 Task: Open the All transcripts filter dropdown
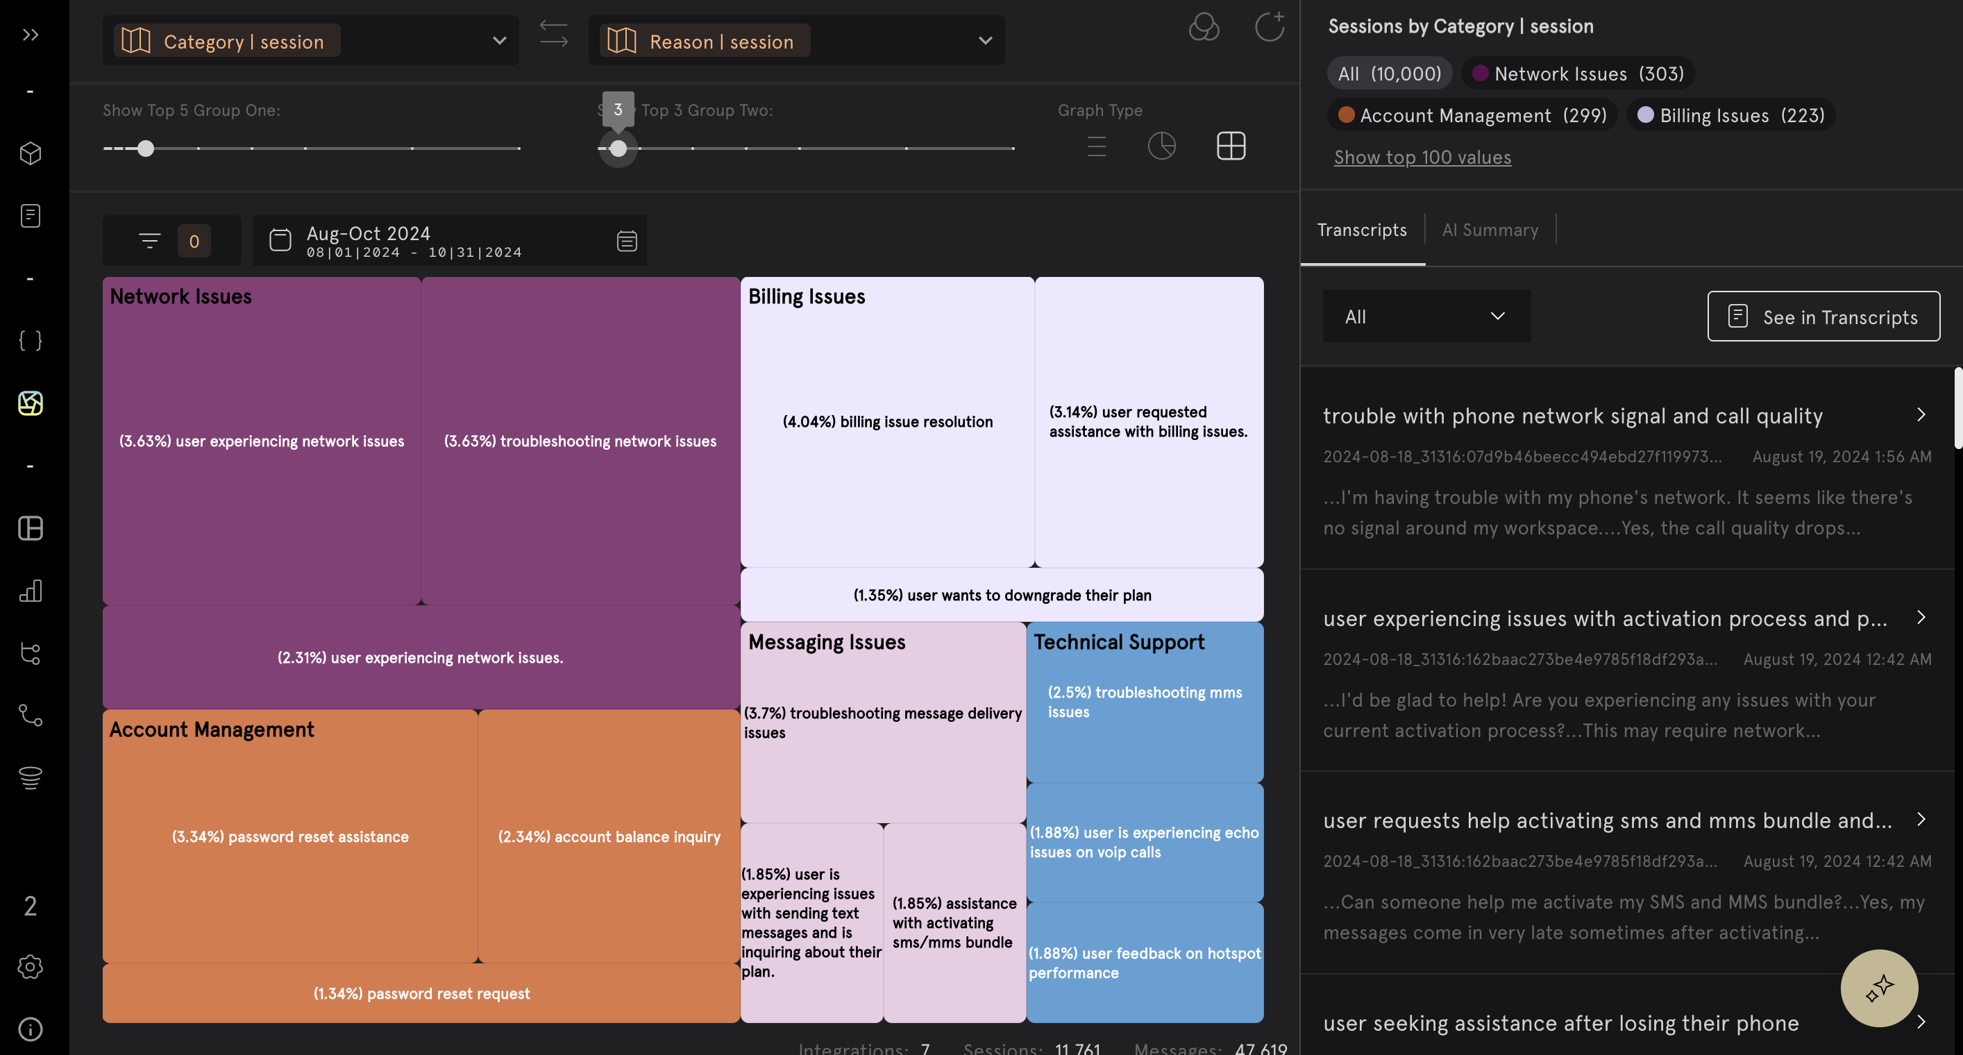click(x=1426, y=316)
